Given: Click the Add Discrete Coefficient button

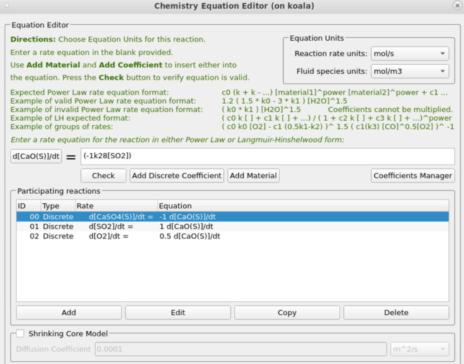Looking at the screenshot, I should pyautogui.click(x=177, y=175).
